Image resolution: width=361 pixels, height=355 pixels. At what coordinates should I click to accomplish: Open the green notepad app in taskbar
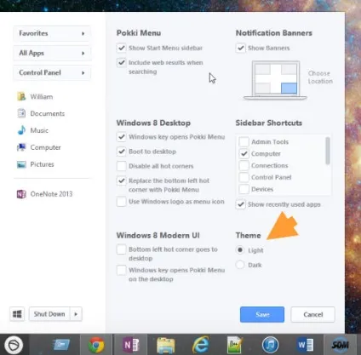[x=235, y=345]
